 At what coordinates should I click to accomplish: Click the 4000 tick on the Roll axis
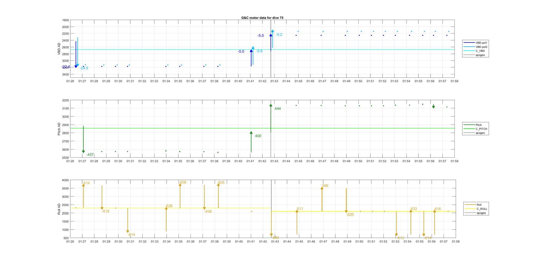[66, 180]
